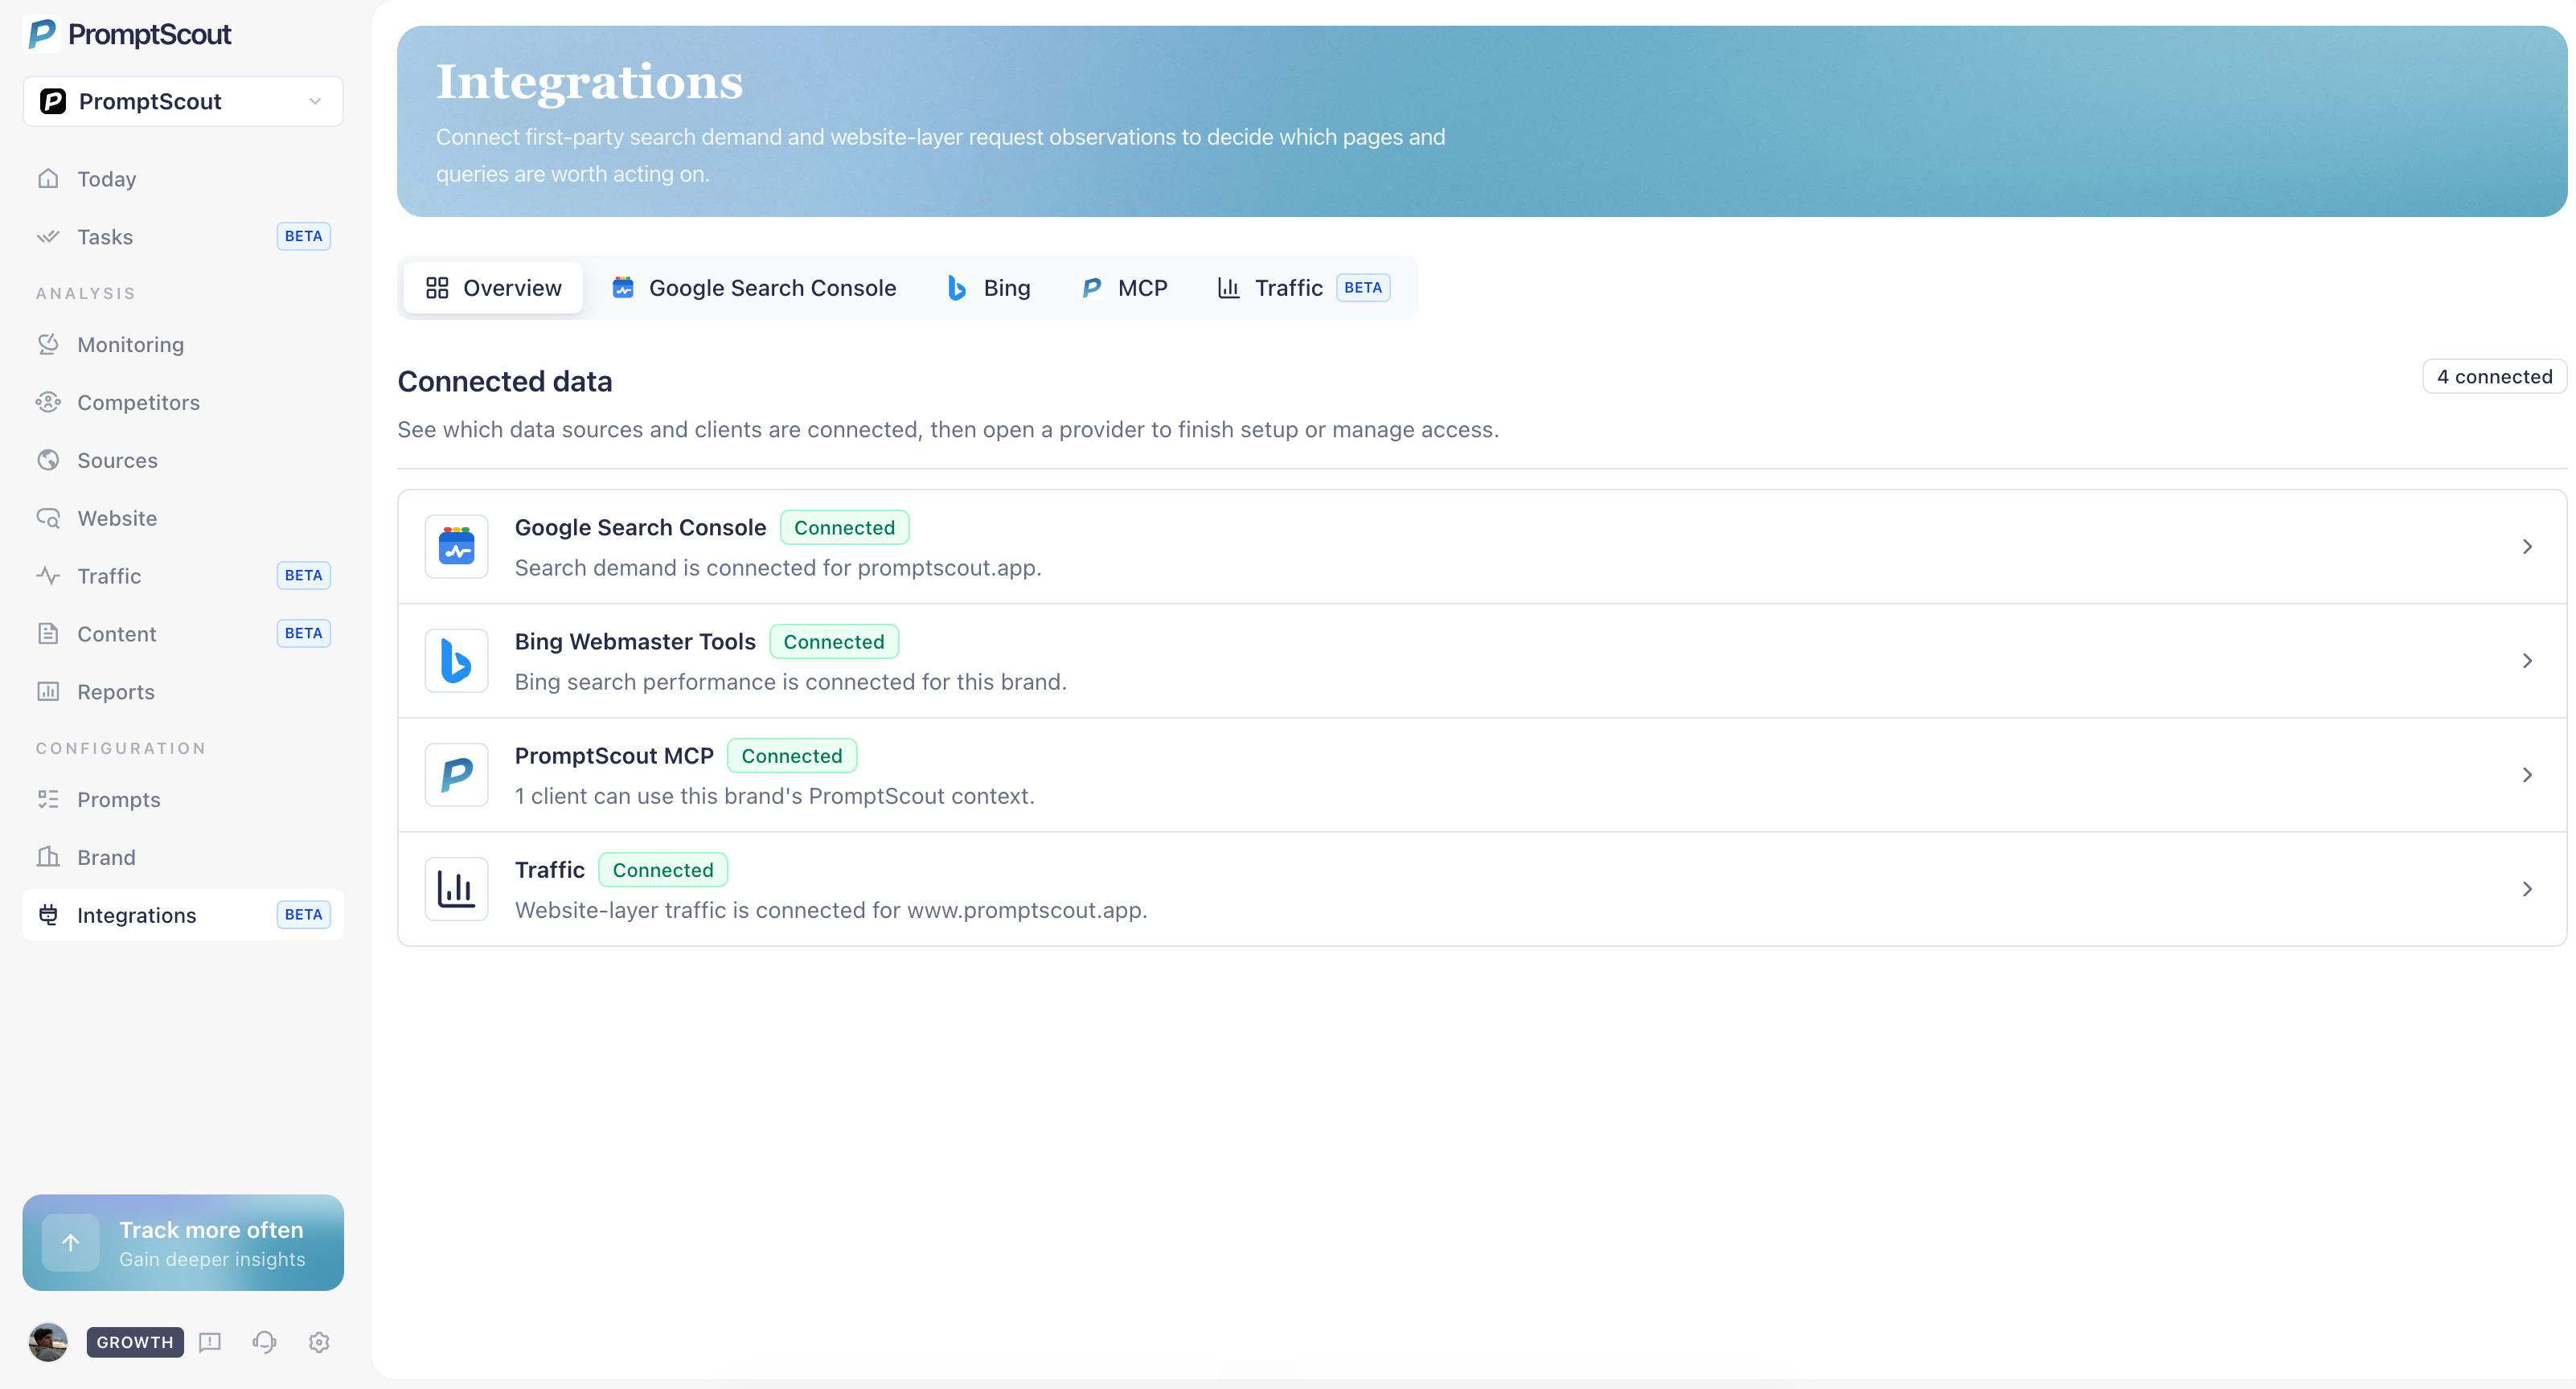Click the Reports chart icon in sidebar
The width and height of the screenshot is (2576, 1389).
pos(48,692)
